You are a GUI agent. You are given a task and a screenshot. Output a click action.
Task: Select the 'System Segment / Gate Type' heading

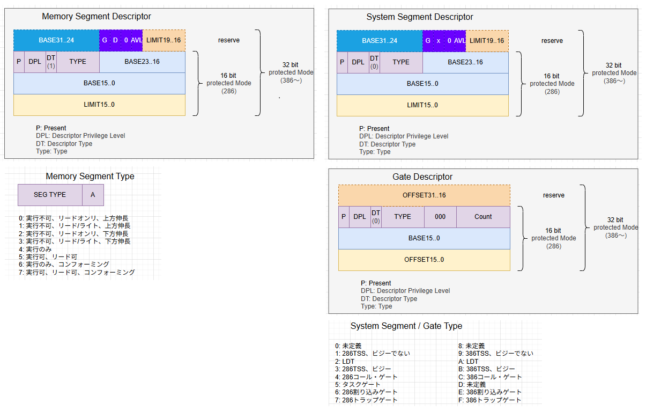(406, 326)
